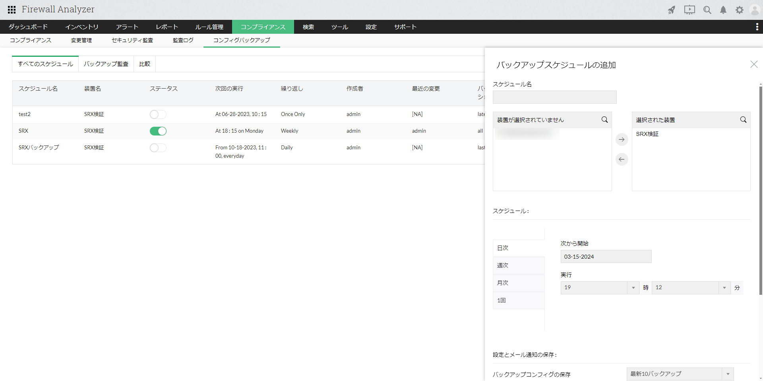The height and width of the screenshot is (381, 763).
Task: Open the 最新10バックアップ retention dropdown
Action: point(727,374)
